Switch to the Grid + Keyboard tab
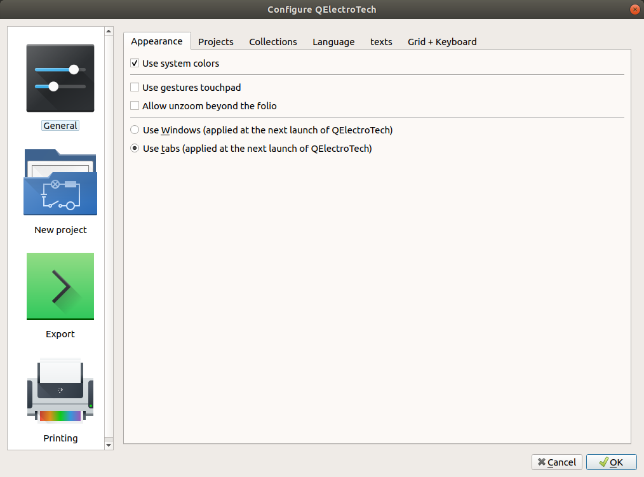The height and width of the screenshot is (477, 644). click(442, 41)
